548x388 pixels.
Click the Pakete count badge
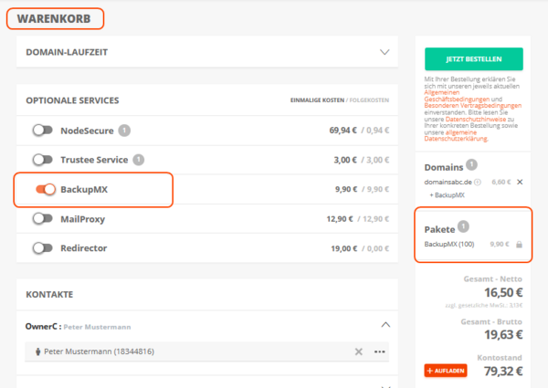pyautogui.click(x=463, y=226)
